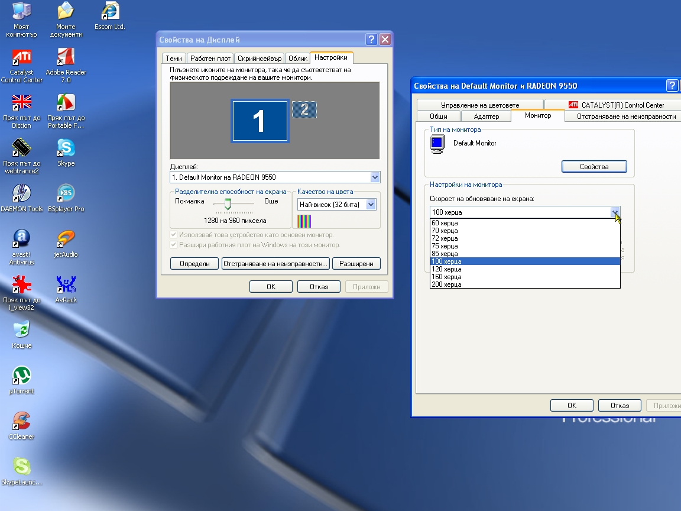
Task: Select the Настройки tab
Action: coord(331,57)
